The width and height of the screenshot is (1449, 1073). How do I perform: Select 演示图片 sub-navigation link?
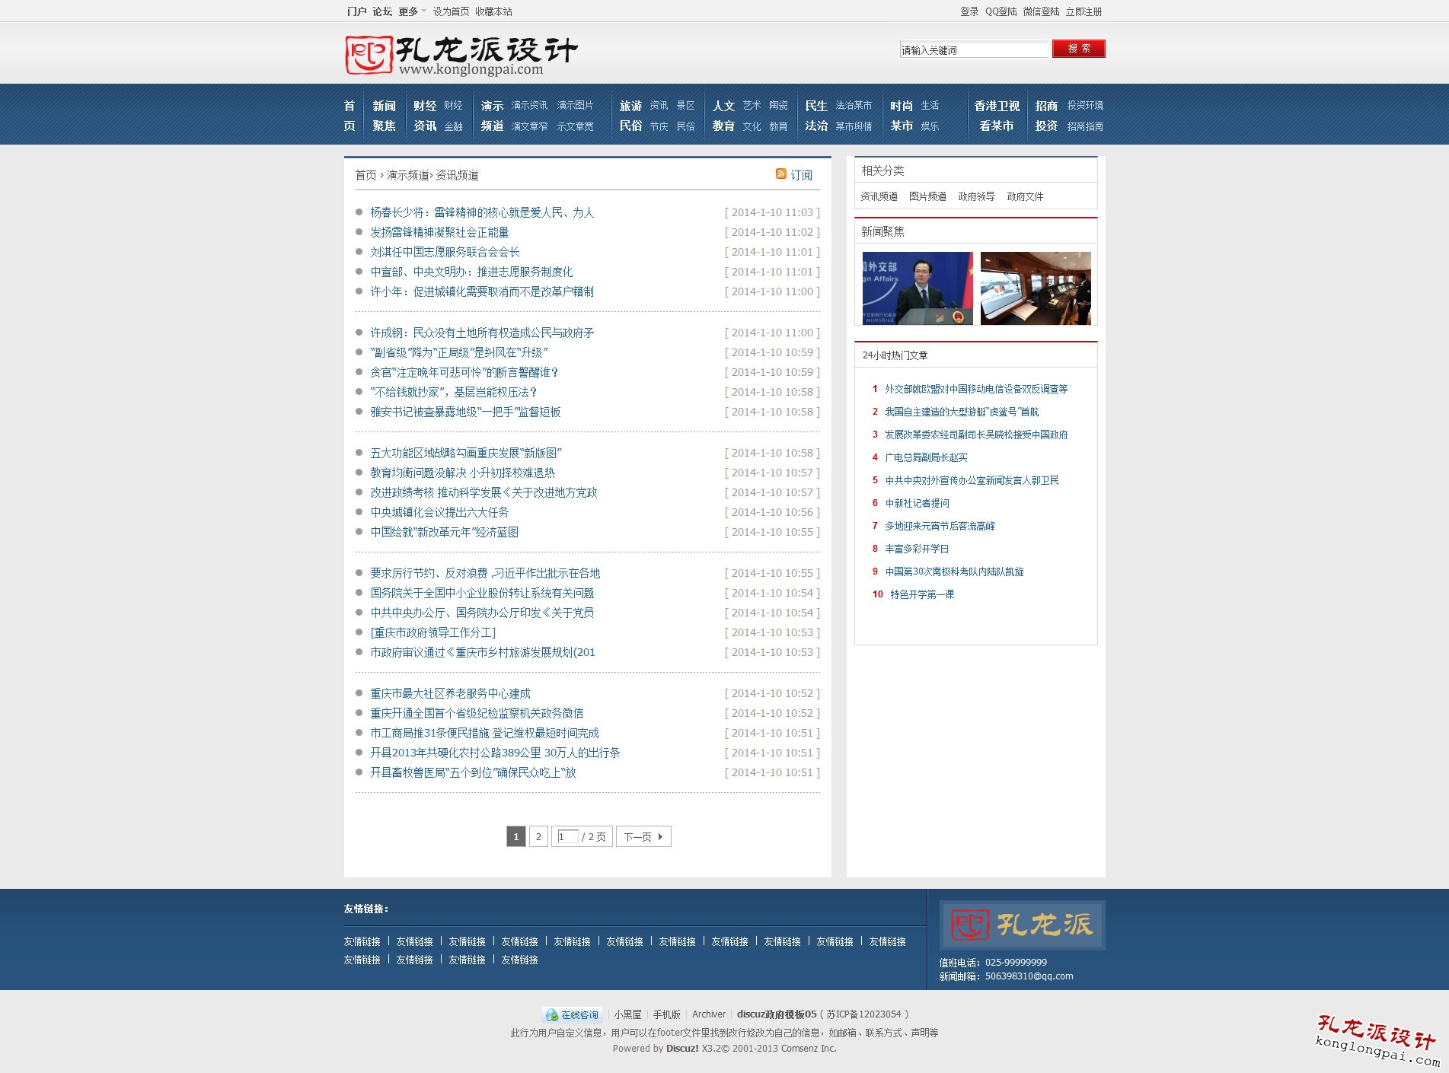click(x=575, y=105)
